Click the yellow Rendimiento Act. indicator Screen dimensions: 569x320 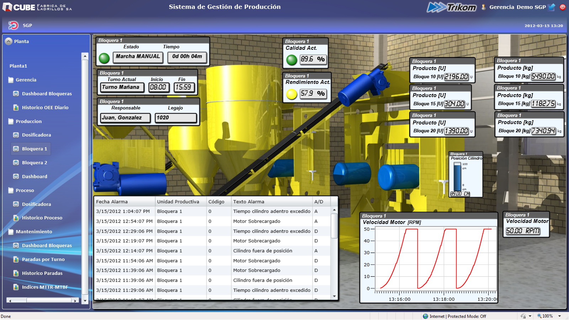pyautogui.click(x=292, y=94)
